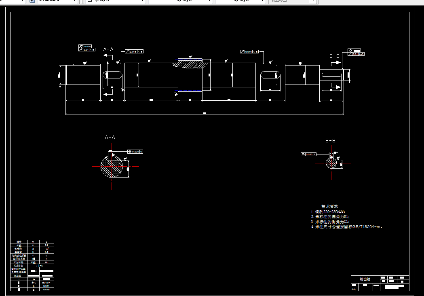Select the 0.015 A-B runout frame on shaft's right half
Image resolution: width=424 pixels, height=296 pixels.
(x=249, y=51)
